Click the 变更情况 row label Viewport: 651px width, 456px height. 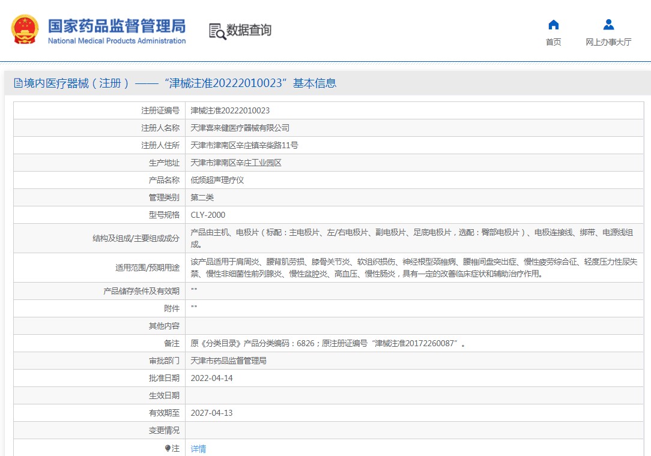coord(164,430)
